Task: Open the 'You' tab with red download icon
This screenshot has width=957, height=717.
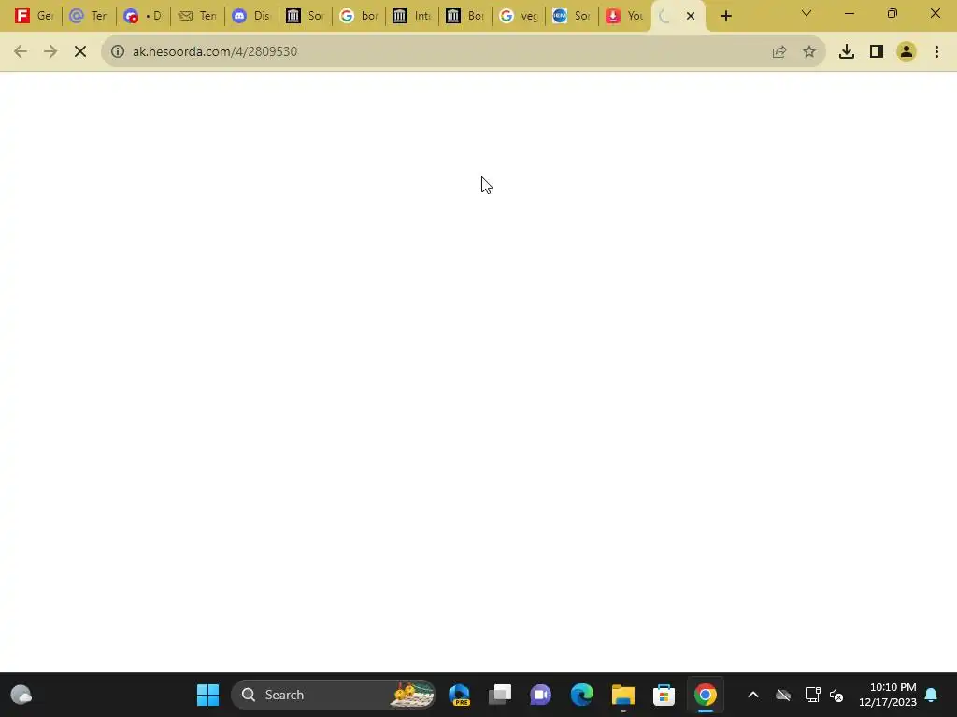Action: point(624,16)
